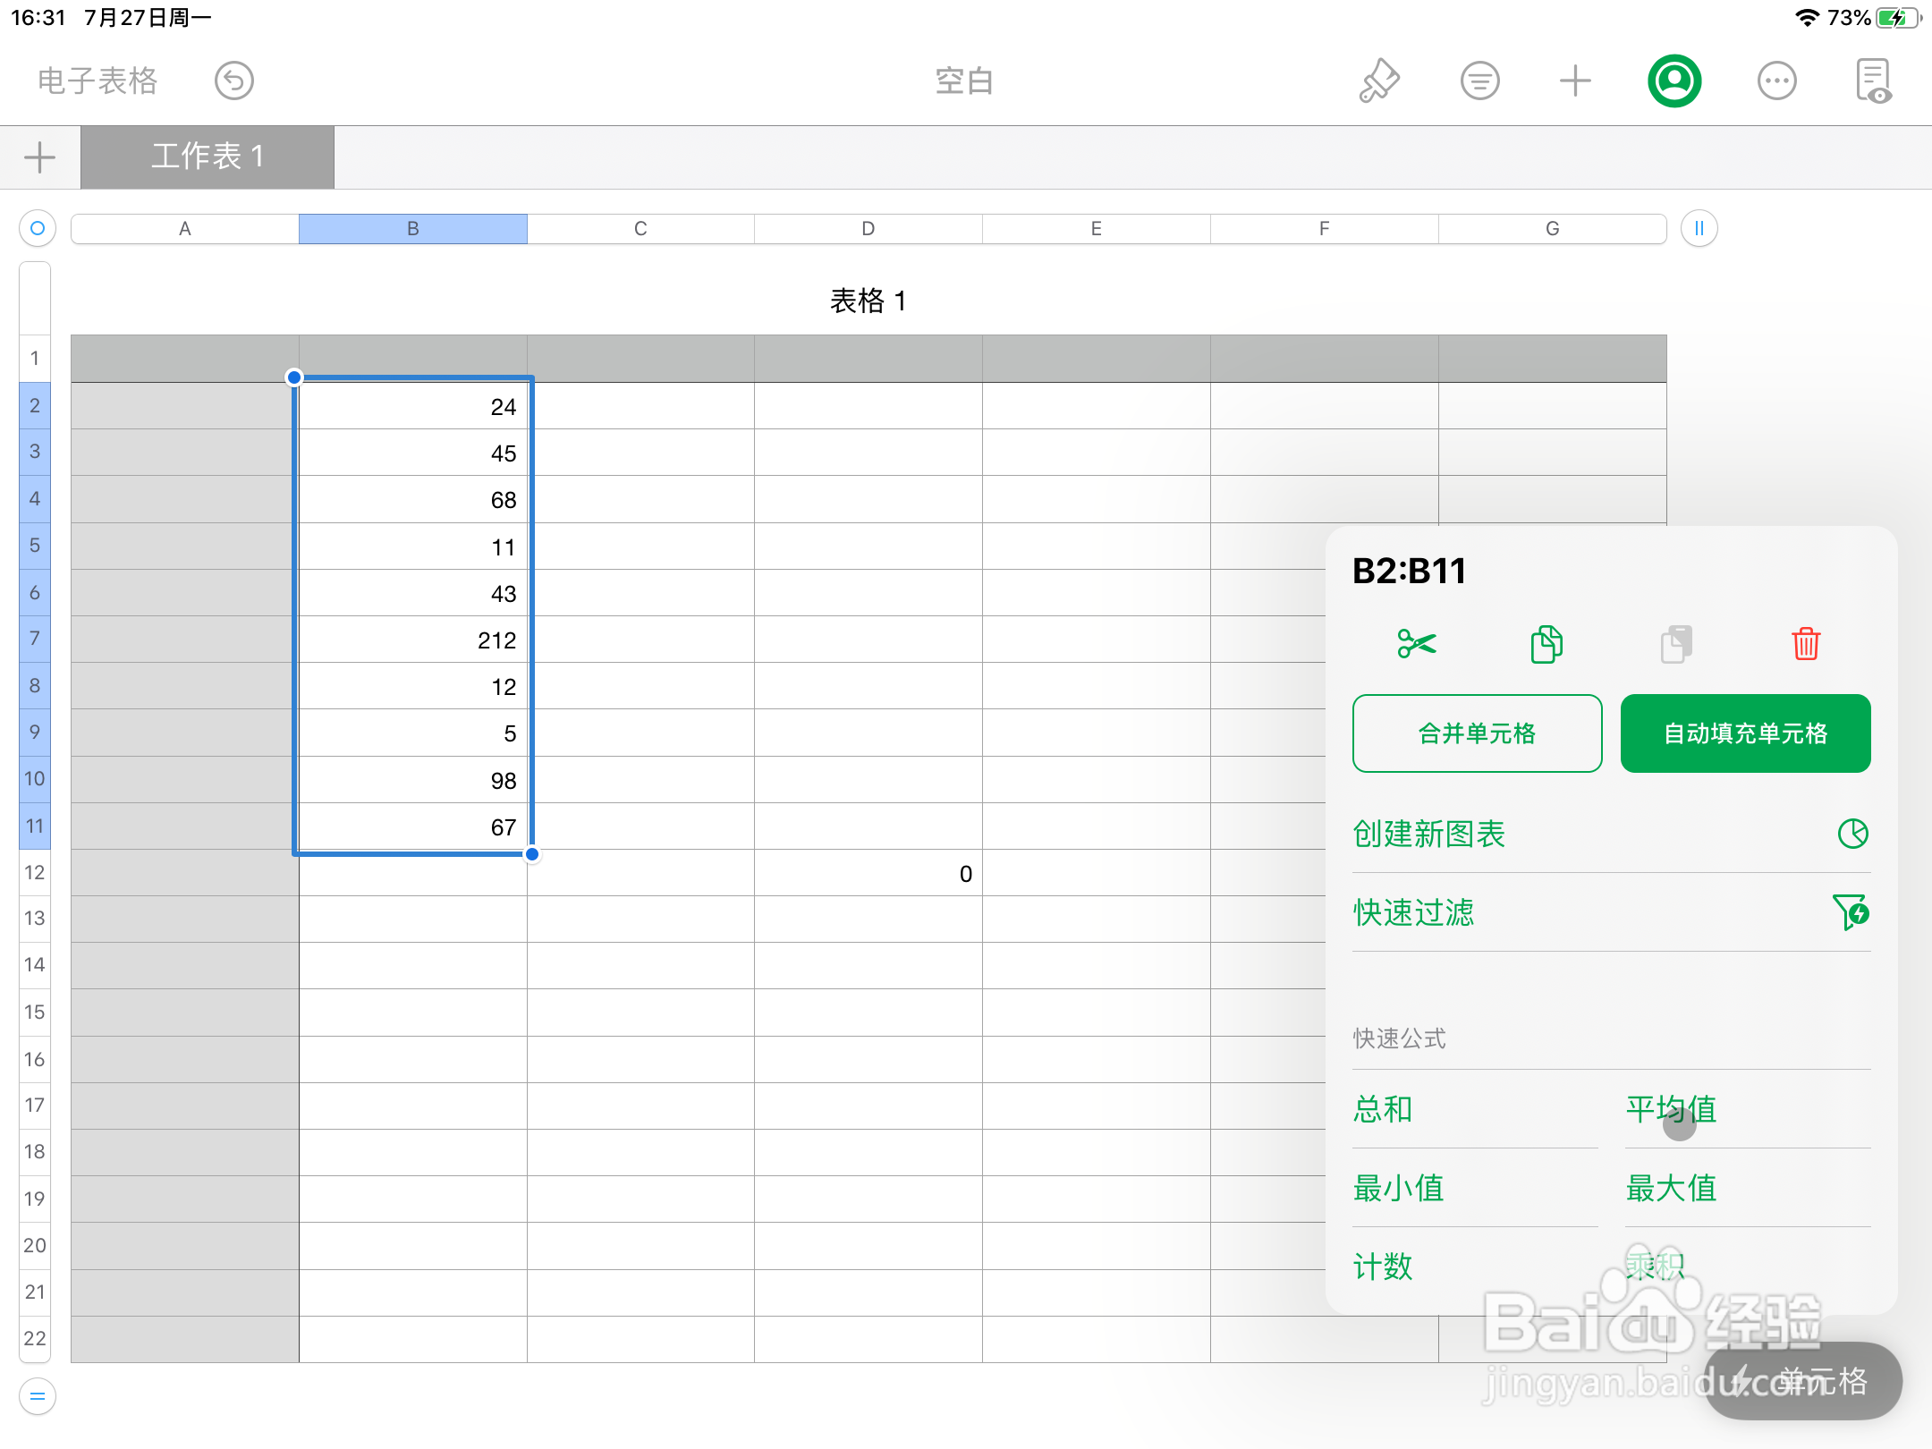Add a new sheet with the plus tab
The width and height of the screenshot is (1932, 1449).
pos(39,157)
